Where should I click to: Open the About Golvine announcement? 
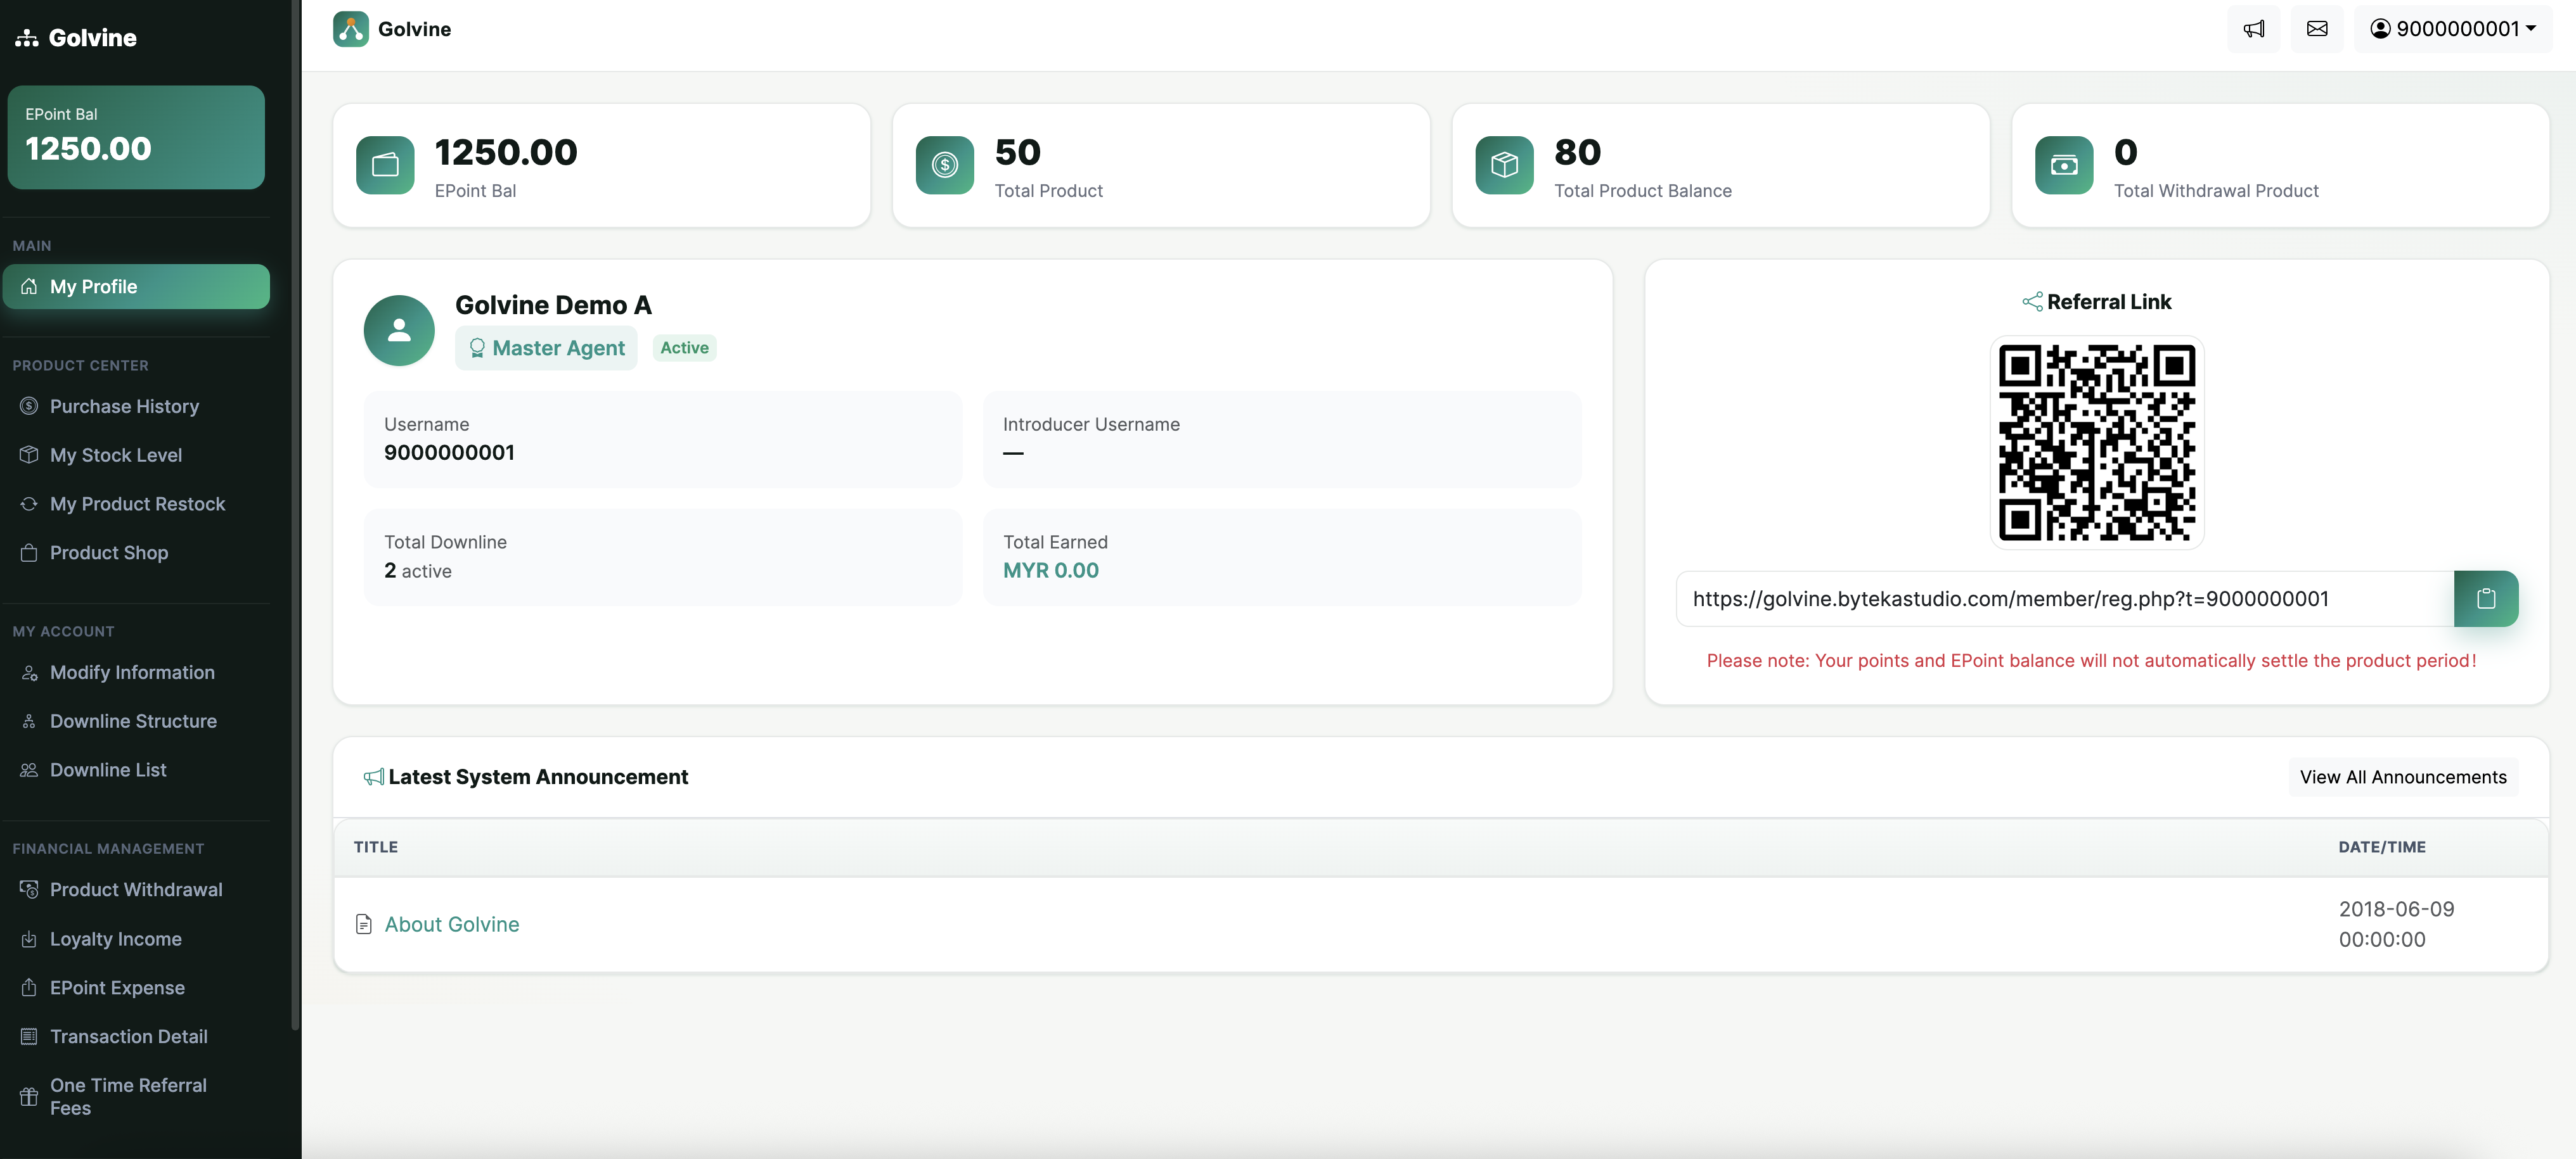tap(452, 924)
